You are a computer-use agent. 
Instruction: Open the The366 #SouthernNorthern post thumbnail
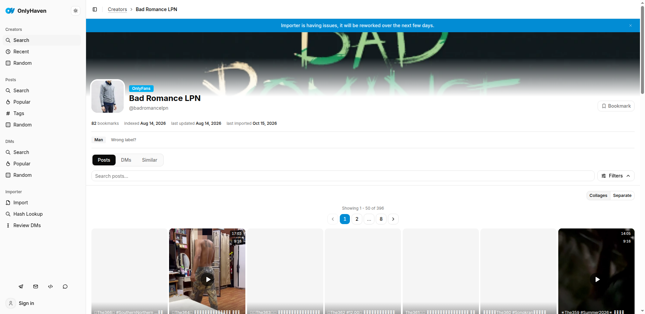tap(129, 272)
